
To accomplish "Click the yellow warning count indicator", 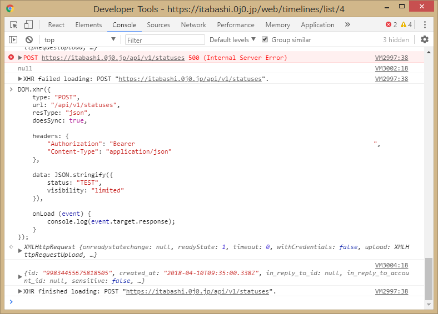I will click(x=406, y=25).
